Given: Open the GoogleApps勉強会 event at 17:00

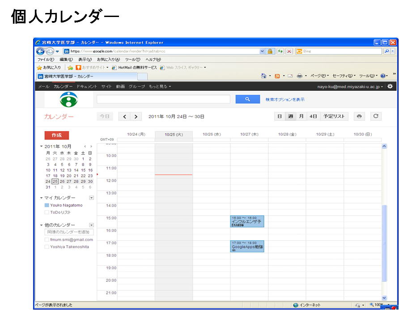Looking at the screenshot, I should pos(247,246).
